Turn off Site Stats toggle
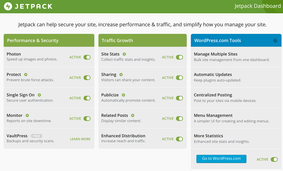283x171 pixels. 179,57
